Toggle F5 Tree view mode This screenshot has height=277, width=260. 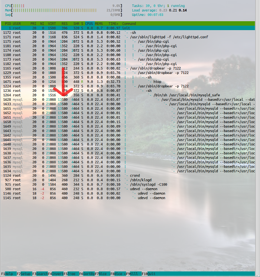coord(71,274)
